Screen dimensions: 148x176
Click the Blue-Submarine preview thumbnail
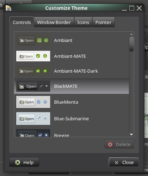coord(33,119)
